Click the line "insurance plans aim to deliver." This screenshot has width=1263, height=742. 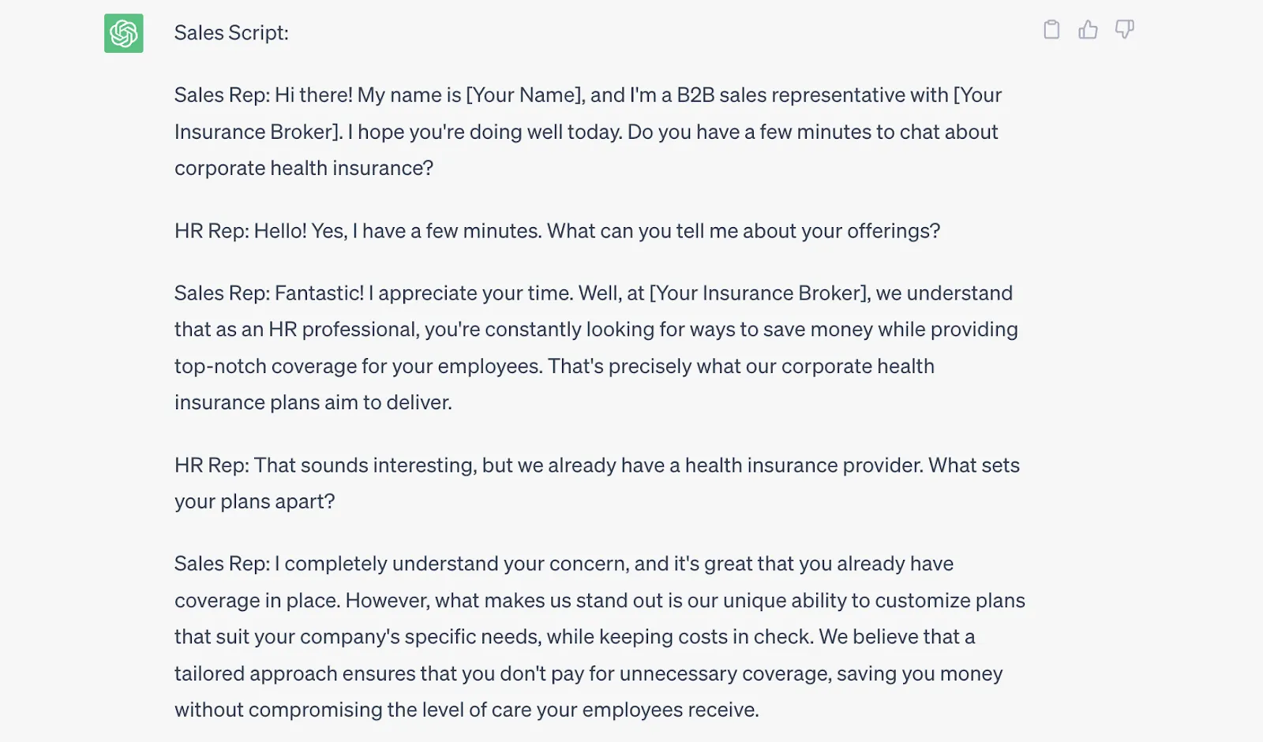(313, 403)
